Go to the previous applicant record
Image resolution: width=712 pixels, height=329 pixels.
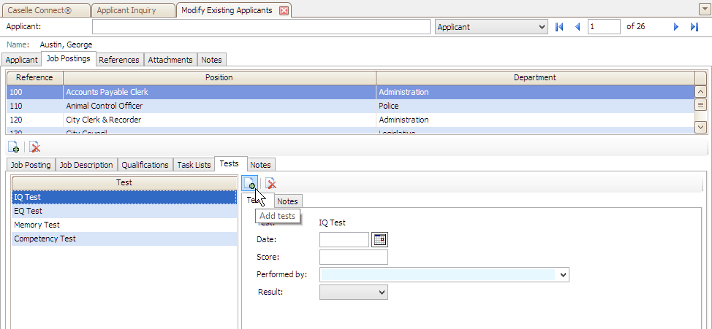coord(577,27)
